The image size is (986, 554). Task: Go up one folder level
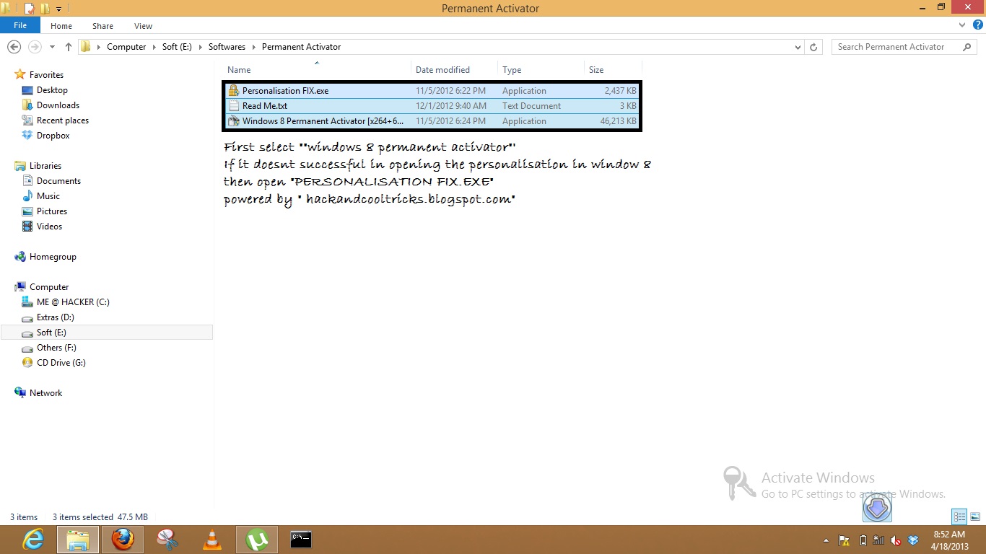click(x=69, y=47)
